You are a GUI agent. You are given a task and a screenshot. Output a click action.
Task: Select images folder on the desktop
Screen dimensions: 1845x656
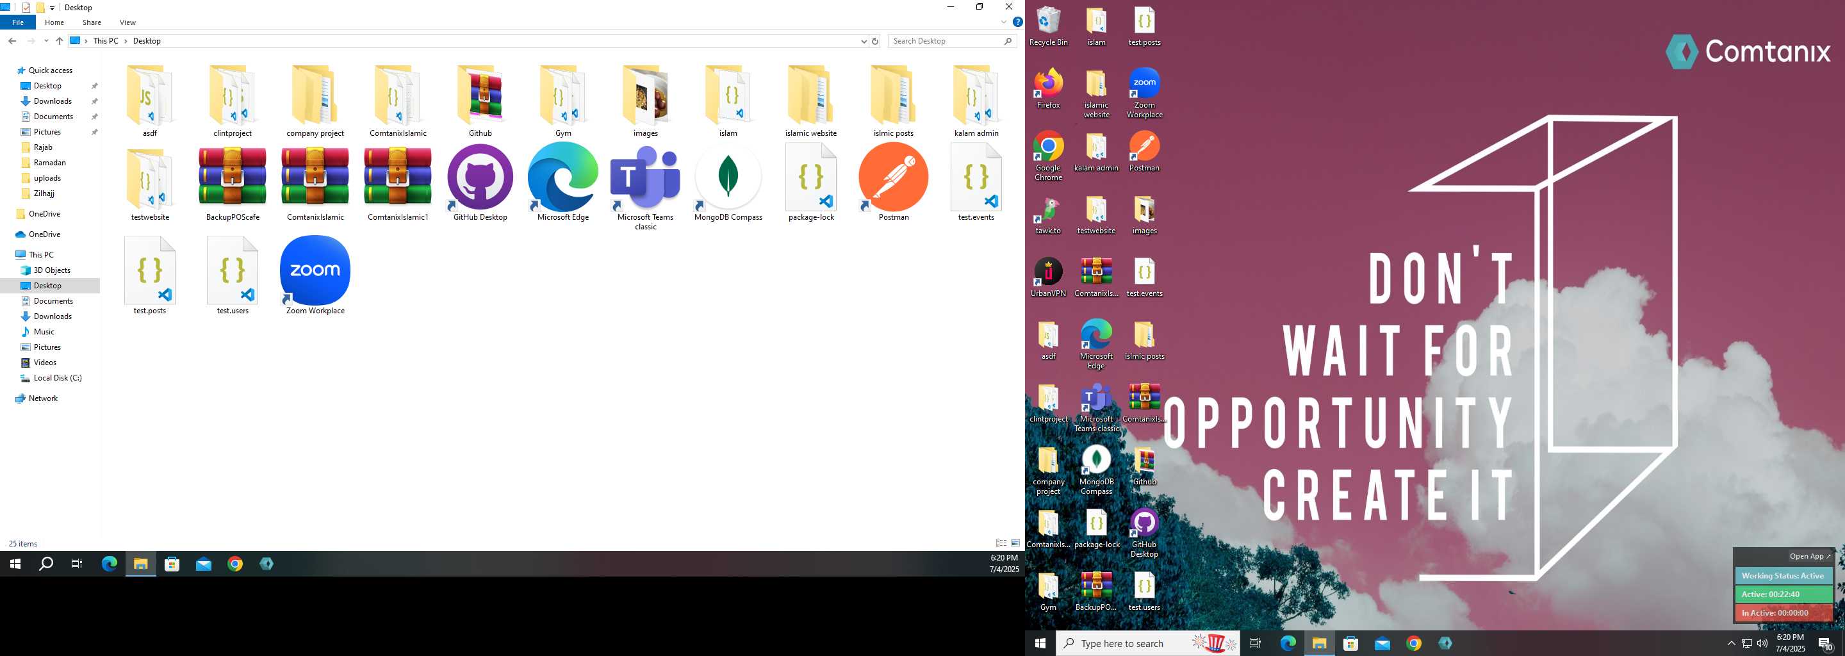point(1144,215)
